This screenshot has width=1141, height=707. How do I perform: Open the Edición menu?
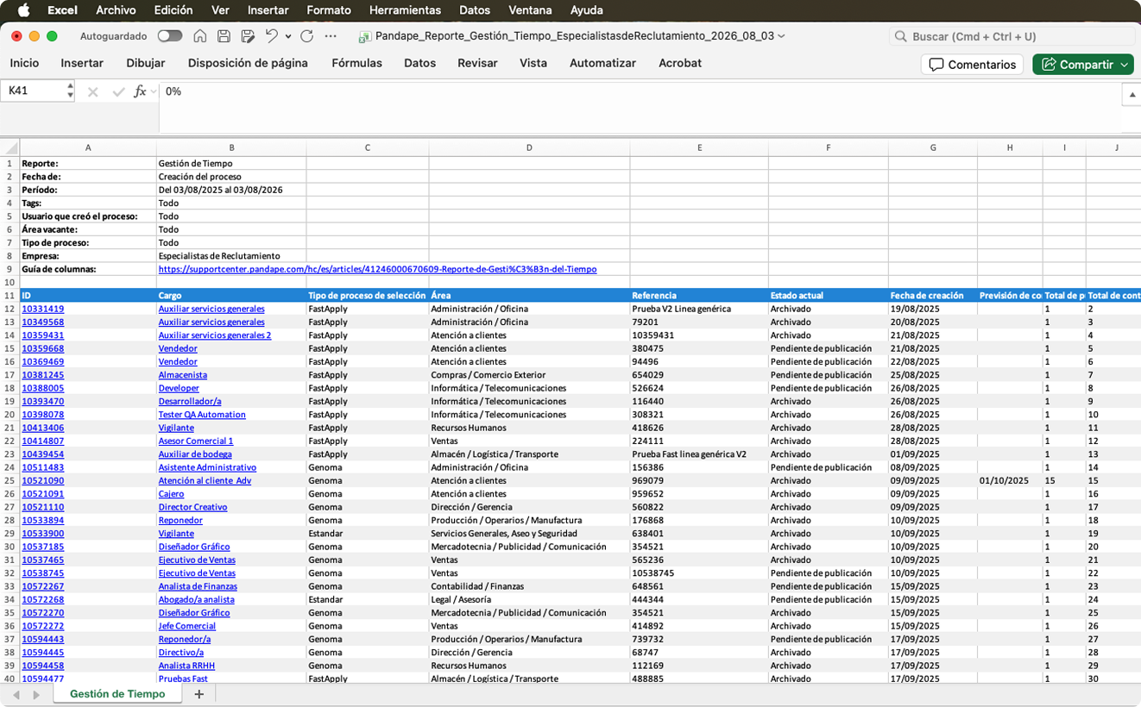(x=173, y=10)
